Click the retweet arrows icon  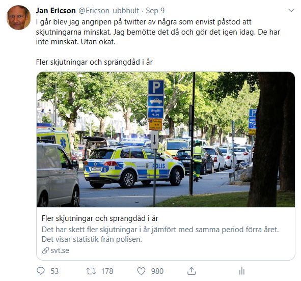tap(91, 271)
